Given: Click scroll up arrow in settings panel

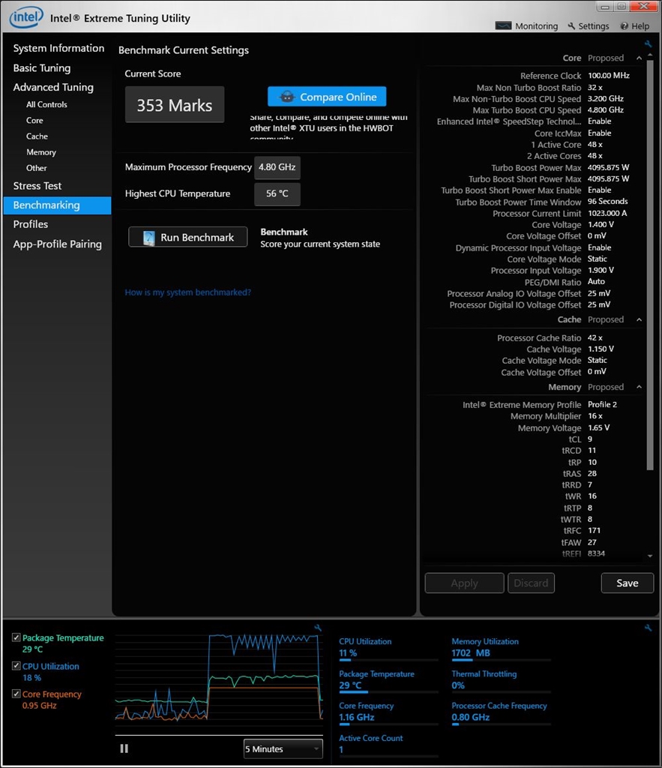Looking at the screenshot, I should pos(650,55).
